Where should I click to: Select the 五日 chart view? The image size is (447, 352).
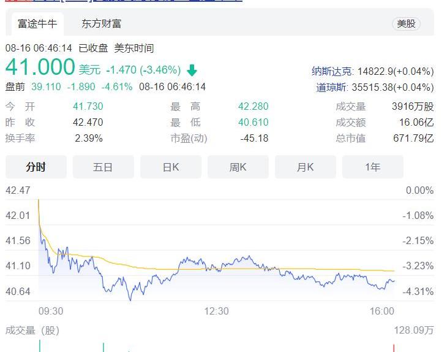pyautogui.click(x=103, y=167)
